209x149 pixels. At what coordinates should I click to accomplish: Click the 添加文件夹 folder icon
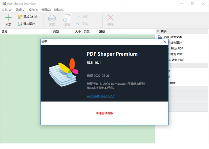click(20, 17)
